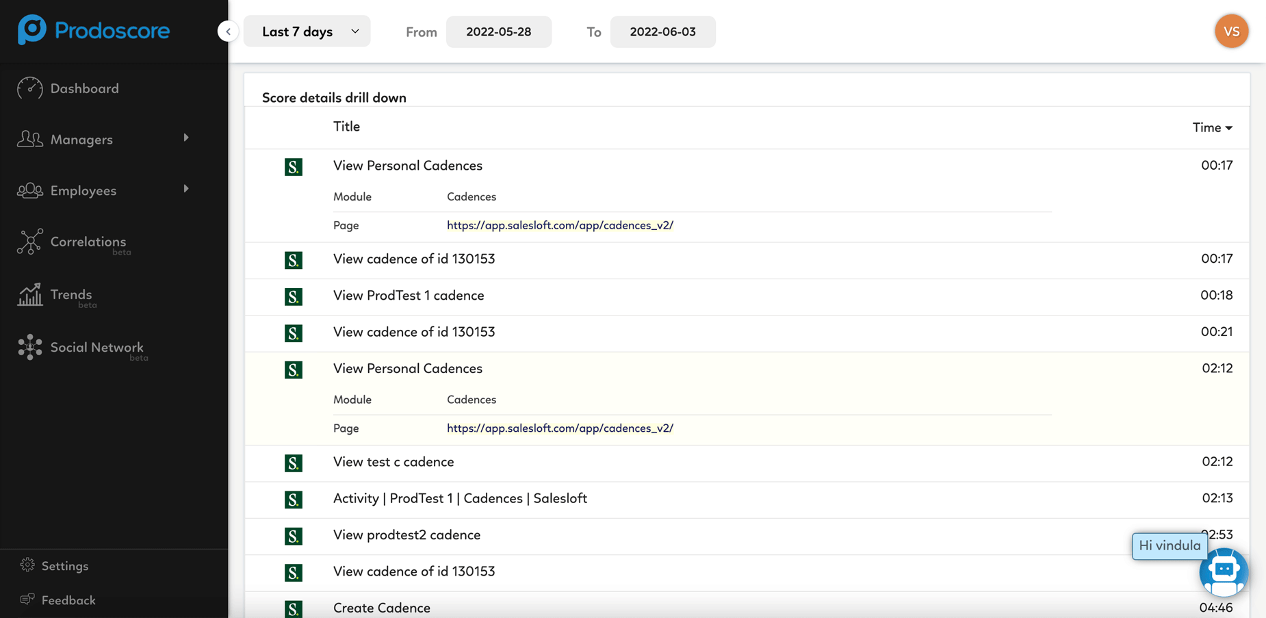
Task: Select first View Personal Cadences row title
Action: tap(408, 166)
